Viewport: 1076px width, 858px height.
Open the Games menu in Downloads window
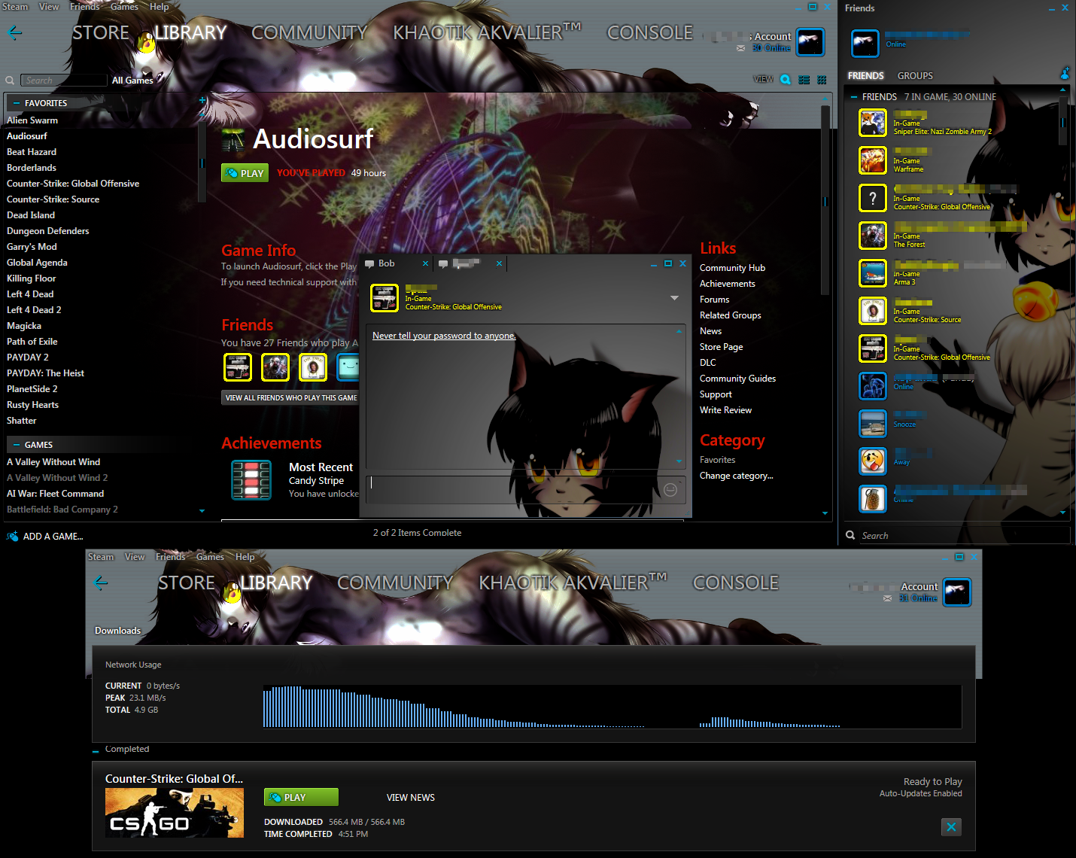pos(210,557)
